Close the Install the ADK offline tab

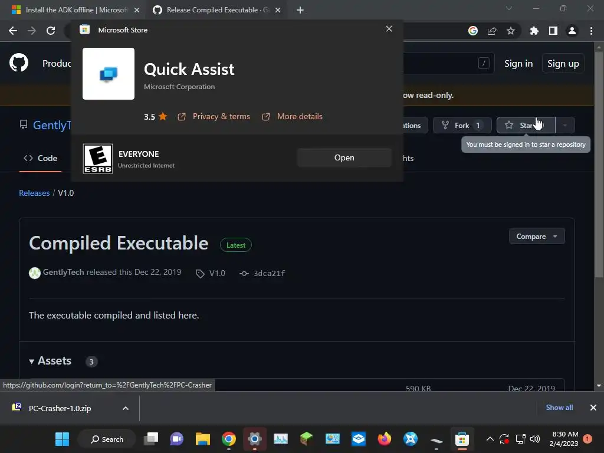click(137, 10)
